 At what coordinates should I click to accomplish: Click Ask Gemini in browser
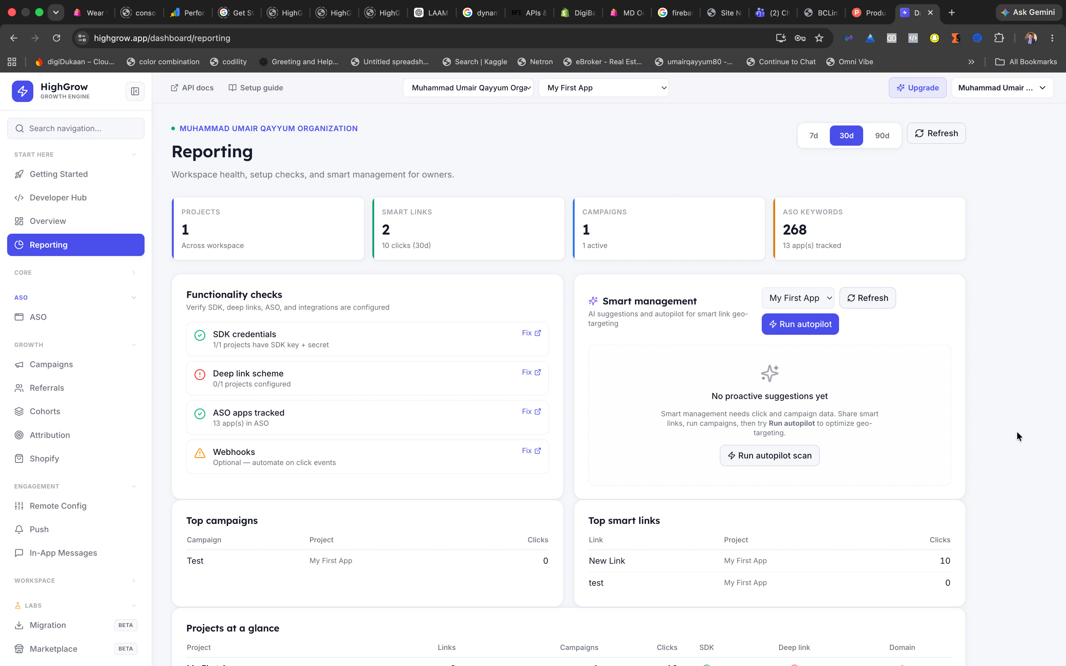click(x=1029, y=12)
